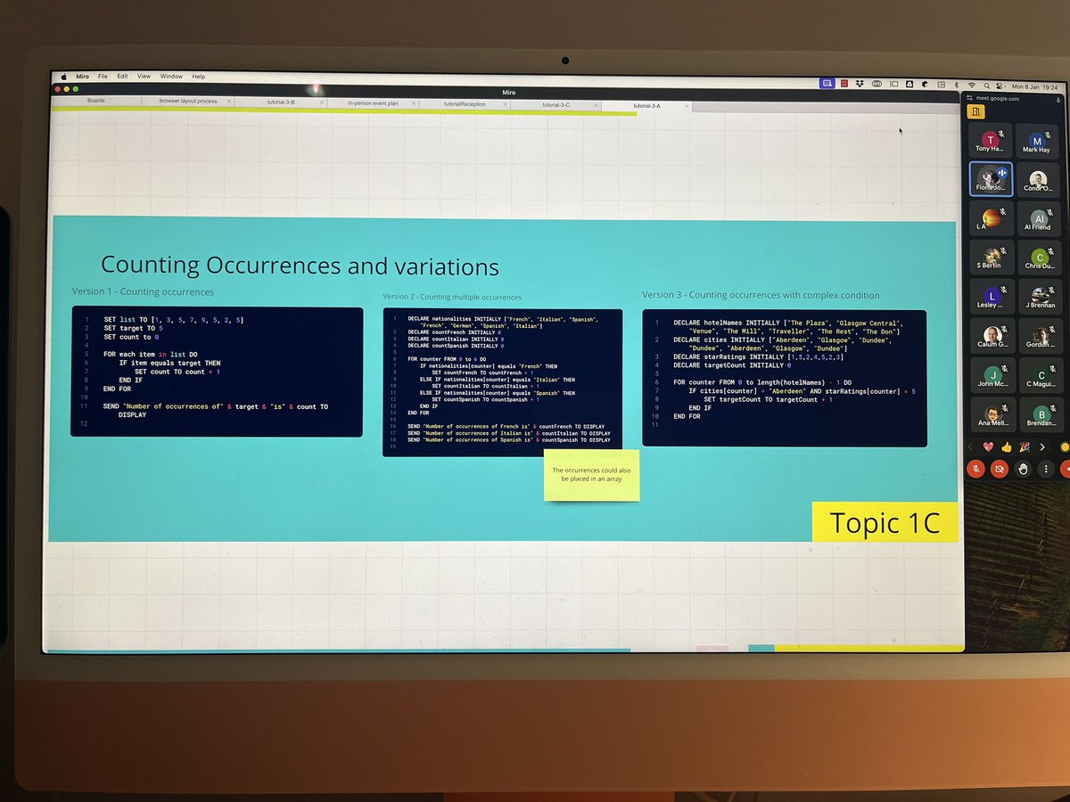Toggle the raise hand button in Meet
The image size is (1070, 802).
click(1023, 469)
